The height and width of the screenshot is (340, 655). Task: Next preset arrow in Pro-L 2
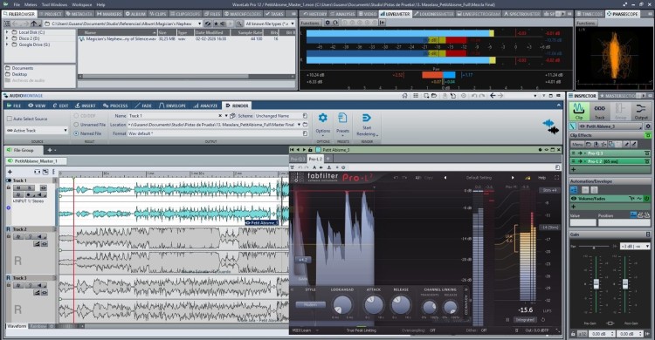[x=513, y=178]
